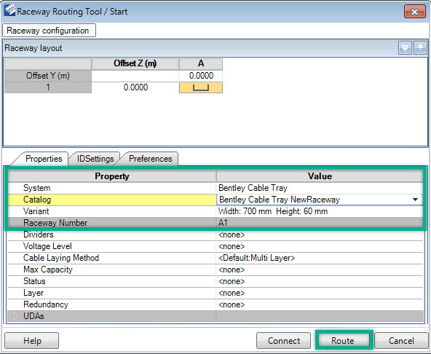Click the column A header in layout grid
The image size is (431, 354).
[201, 64]
